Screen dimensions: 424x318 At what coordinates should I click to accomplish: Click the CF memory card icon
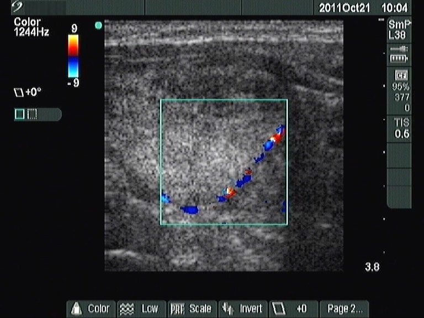399,76
